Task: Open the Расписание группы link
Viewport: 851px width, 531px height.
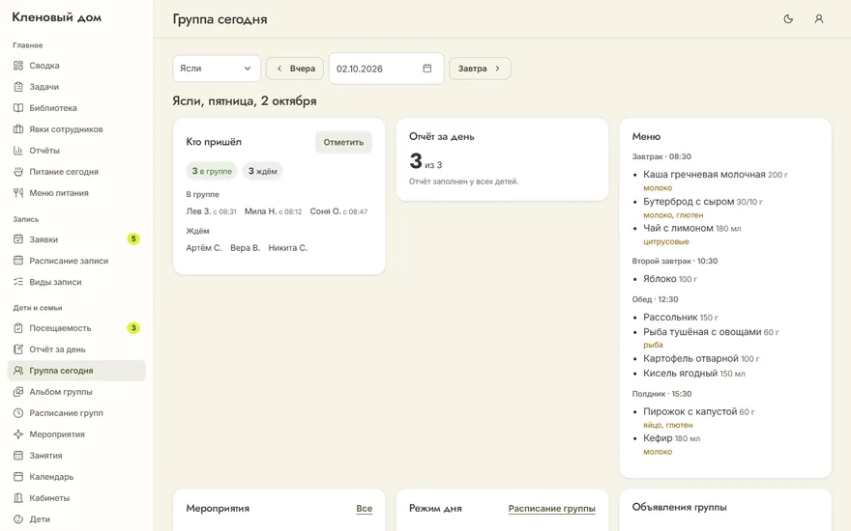Action: (x=551, y=508)
